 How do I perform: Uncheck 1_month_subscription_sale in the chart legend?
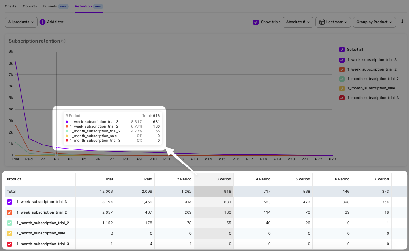point(342,88)
